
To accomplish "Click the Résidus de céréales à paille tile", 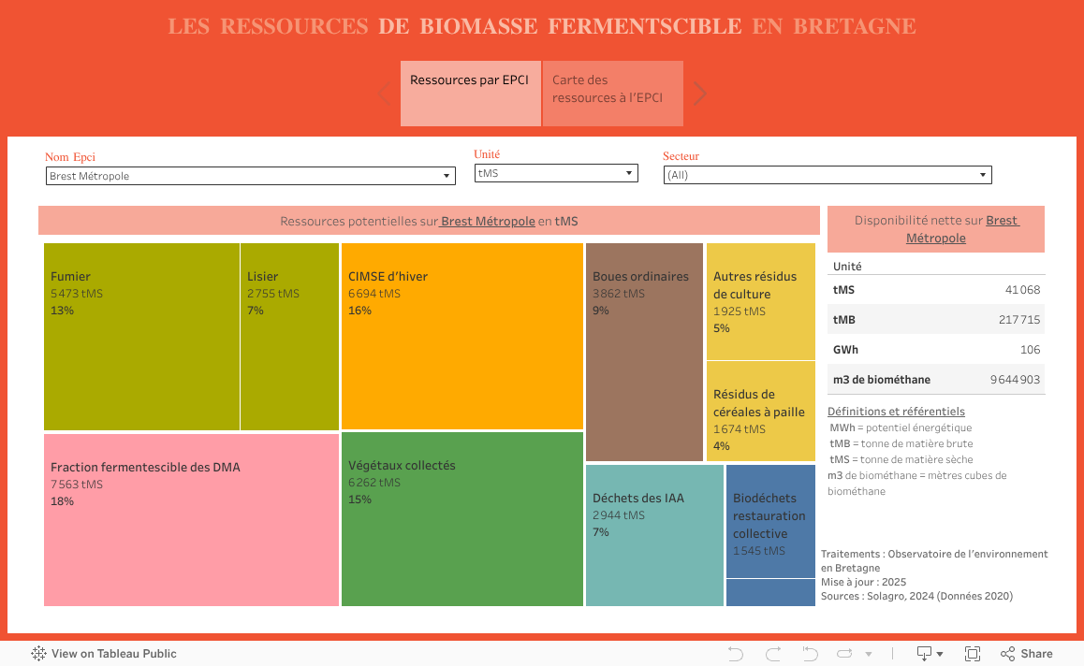I will (760, 411).
